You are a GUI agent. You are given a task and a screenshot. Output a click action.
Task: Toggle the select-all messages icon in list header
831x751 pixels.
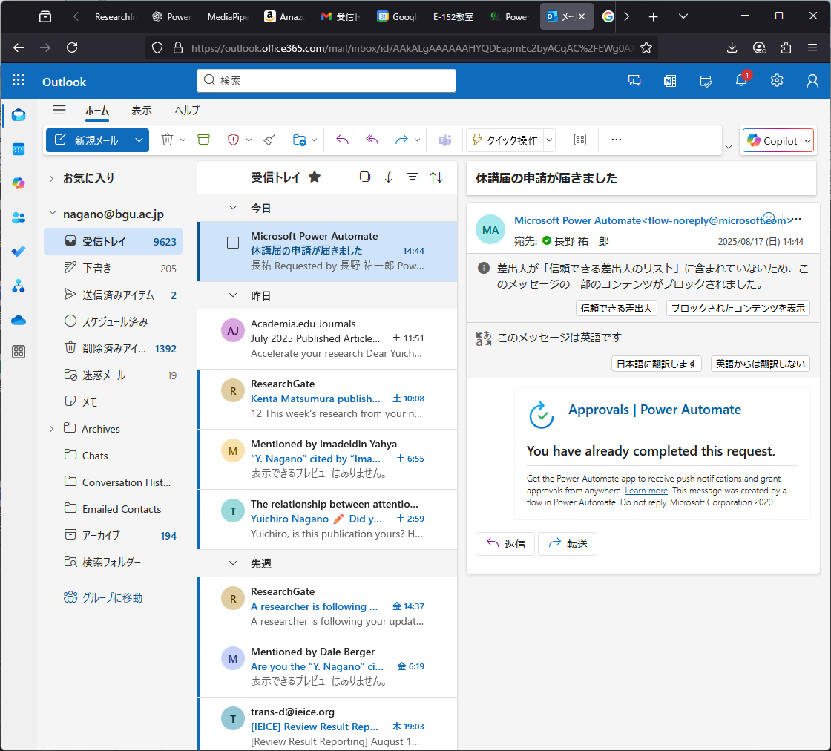364,177
